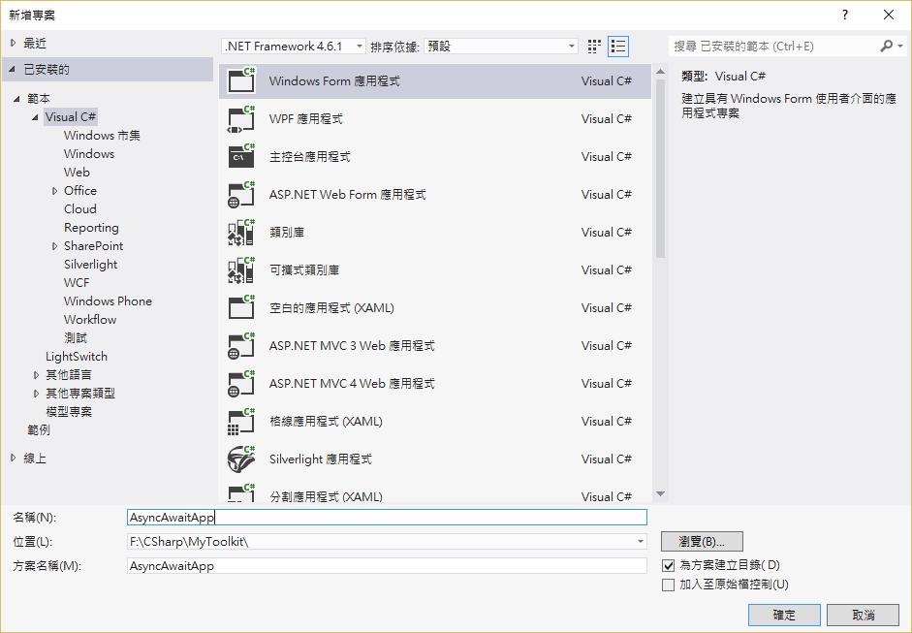Select 範例 node in tree
The width and height of the screenshot is (912, 633).
click(39, 430)
